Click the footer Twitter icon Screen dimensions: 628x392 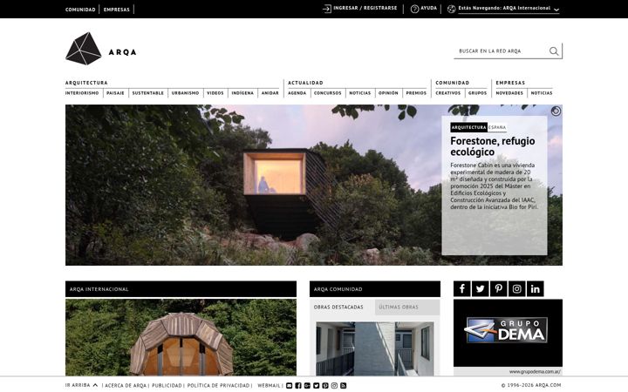[316, 386]
